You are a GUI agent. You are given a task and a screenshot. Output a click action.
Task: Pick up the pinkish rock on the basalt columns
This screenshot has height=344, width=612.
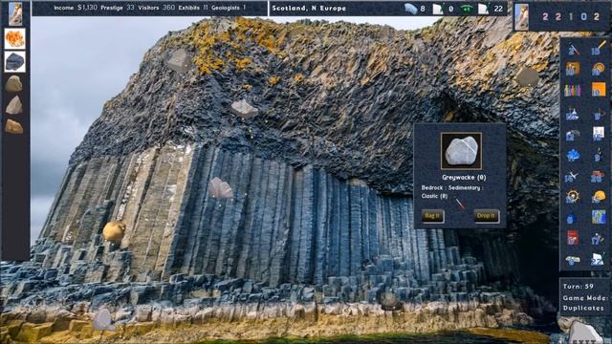221,188
